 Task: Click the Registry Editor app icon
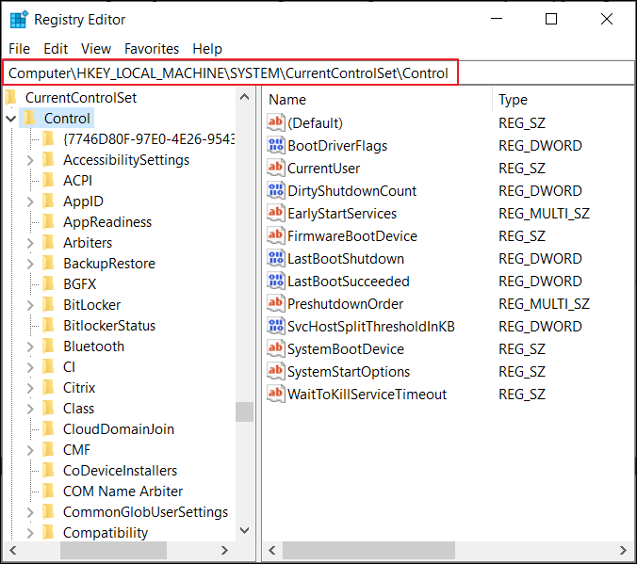18,19
